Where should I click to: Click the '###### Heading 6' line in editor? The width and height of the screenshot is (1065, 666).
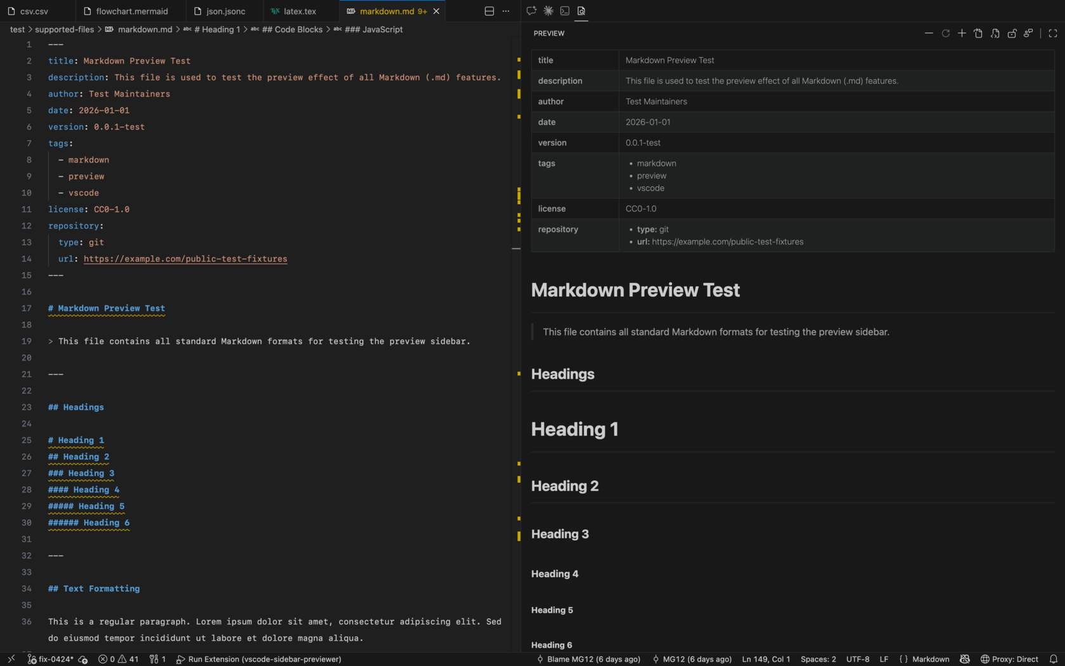tap(89, 523)
